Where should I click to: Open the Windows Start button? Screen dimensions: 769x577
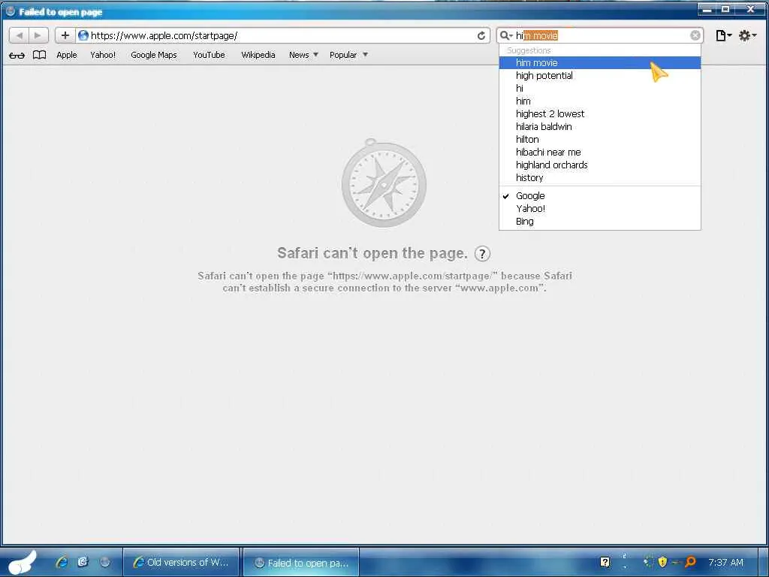coord(23,562)
